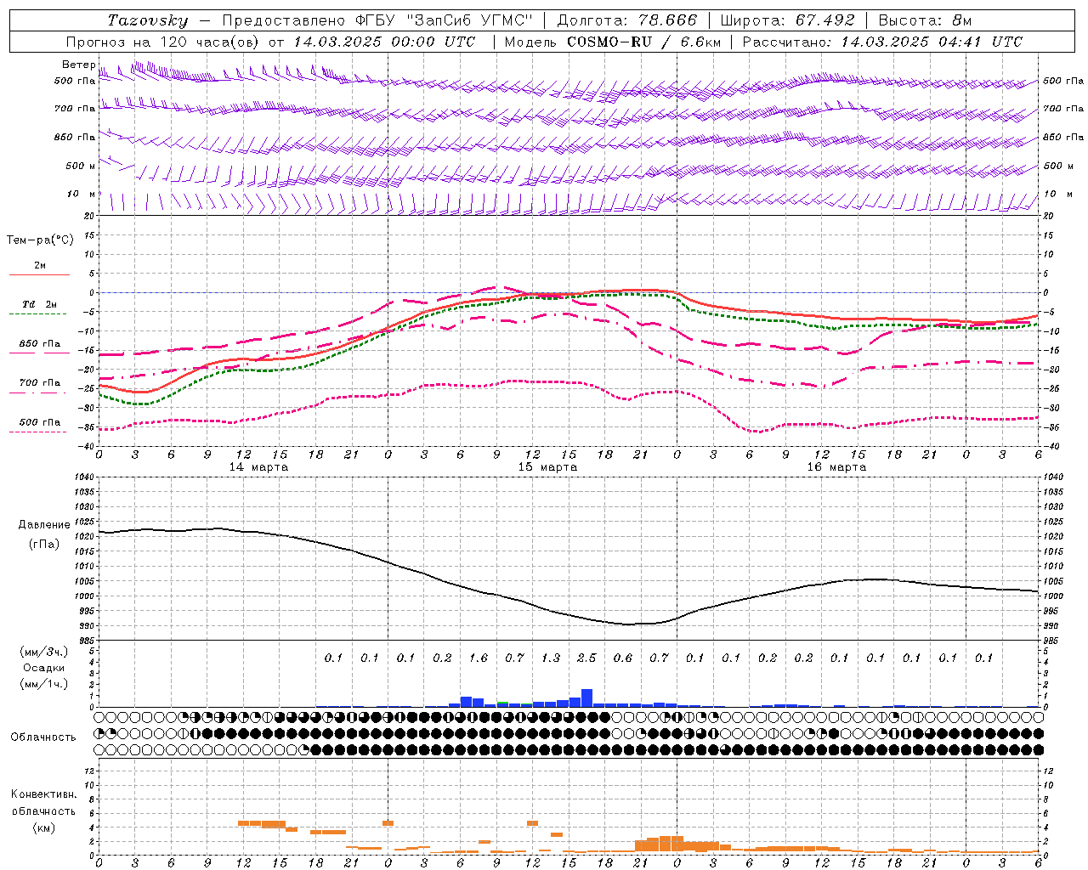Click the precipitation value 0.6
Screen dimensions: 1088x870
623,658
